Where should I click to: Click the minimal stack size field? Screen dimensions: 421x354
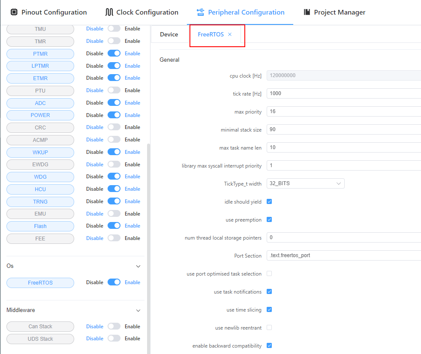tap(344, 129)
